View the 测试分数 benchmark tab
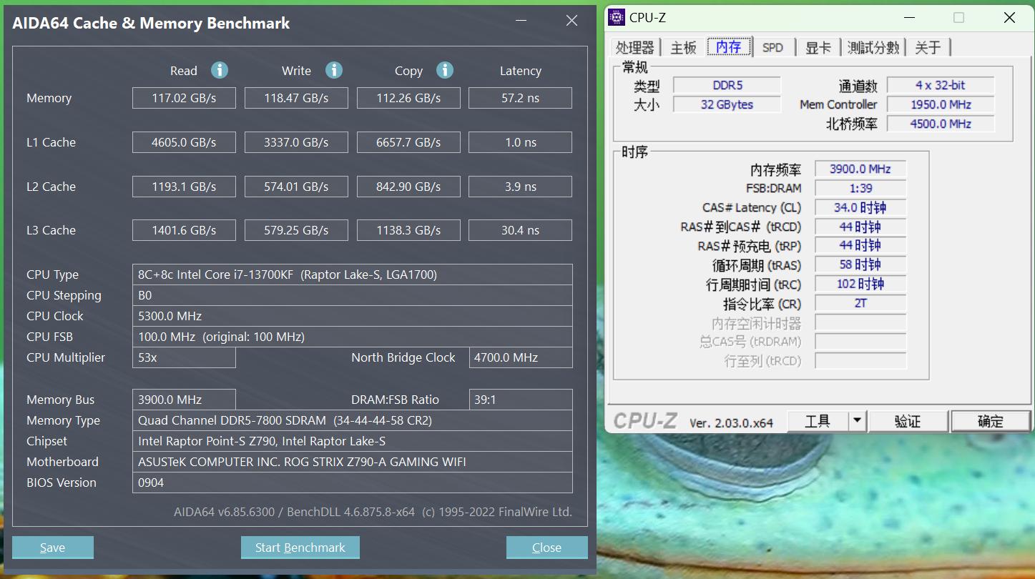 [x=872, y=46]
